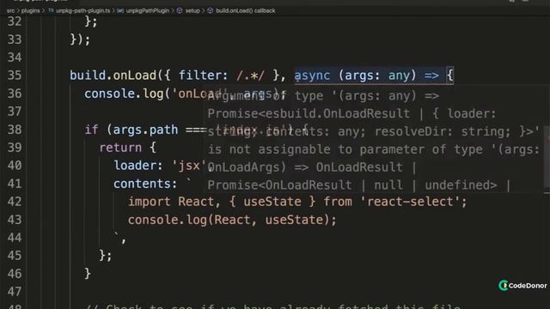The width and height of the screenshot is (550, 309).
Task: Click line number 44 in gutter
Action: (x=15, y=238)
